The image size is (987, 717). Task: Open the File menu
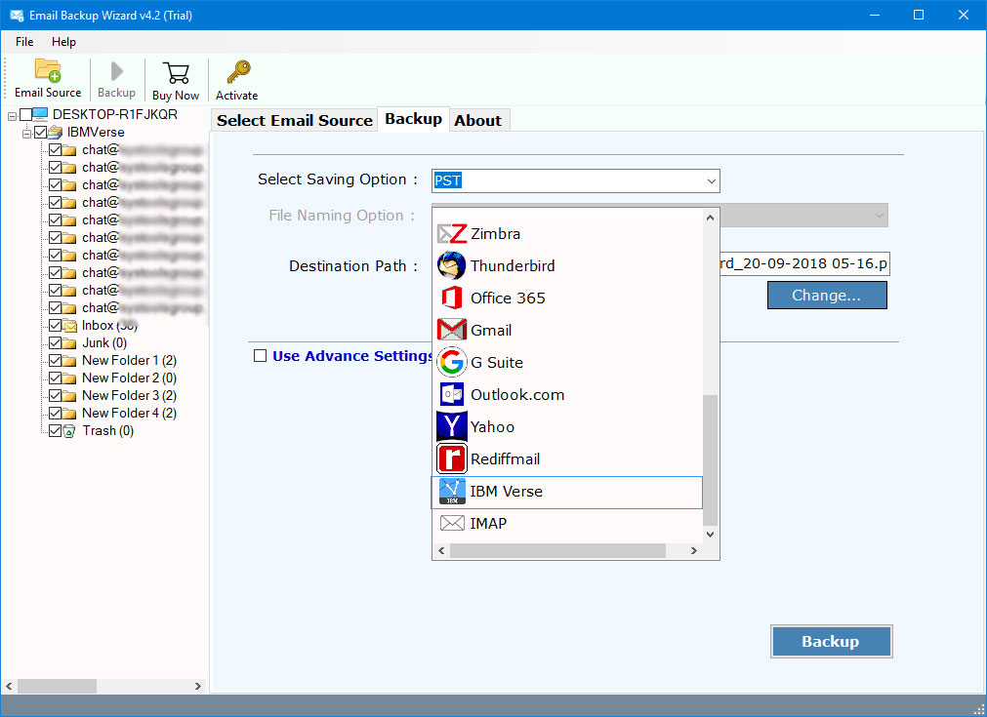[24, 42]
